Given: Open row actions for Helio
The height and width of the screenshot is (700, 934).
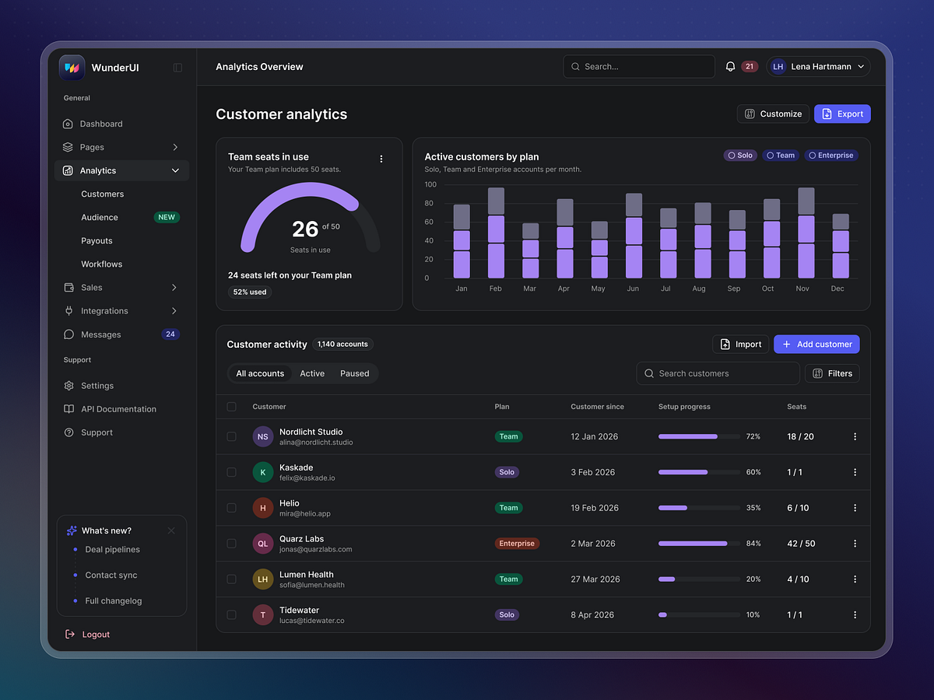Looking at the screenshot, I should click(x=855, y=508).
